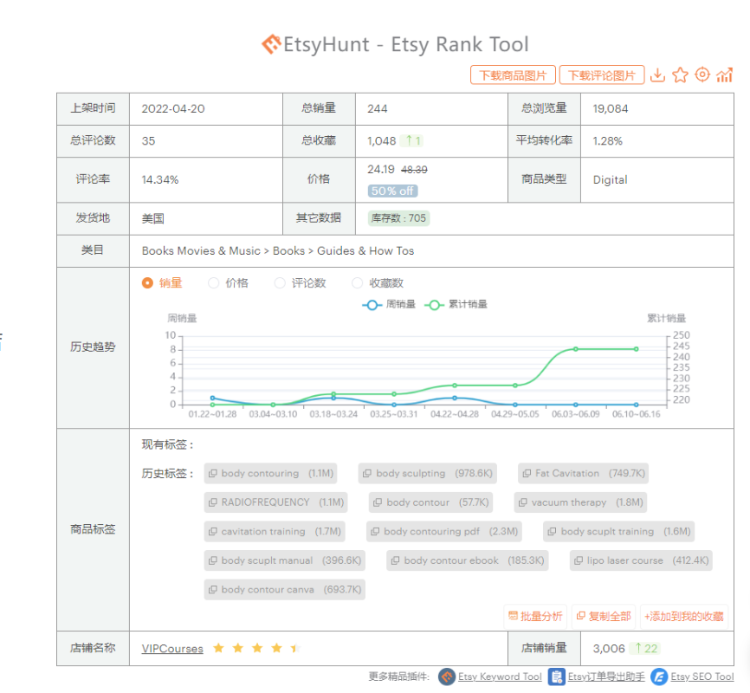Viewport: 750px width, 693px height.
Task: Click the star favorite icon
Action: click(680, 75)
